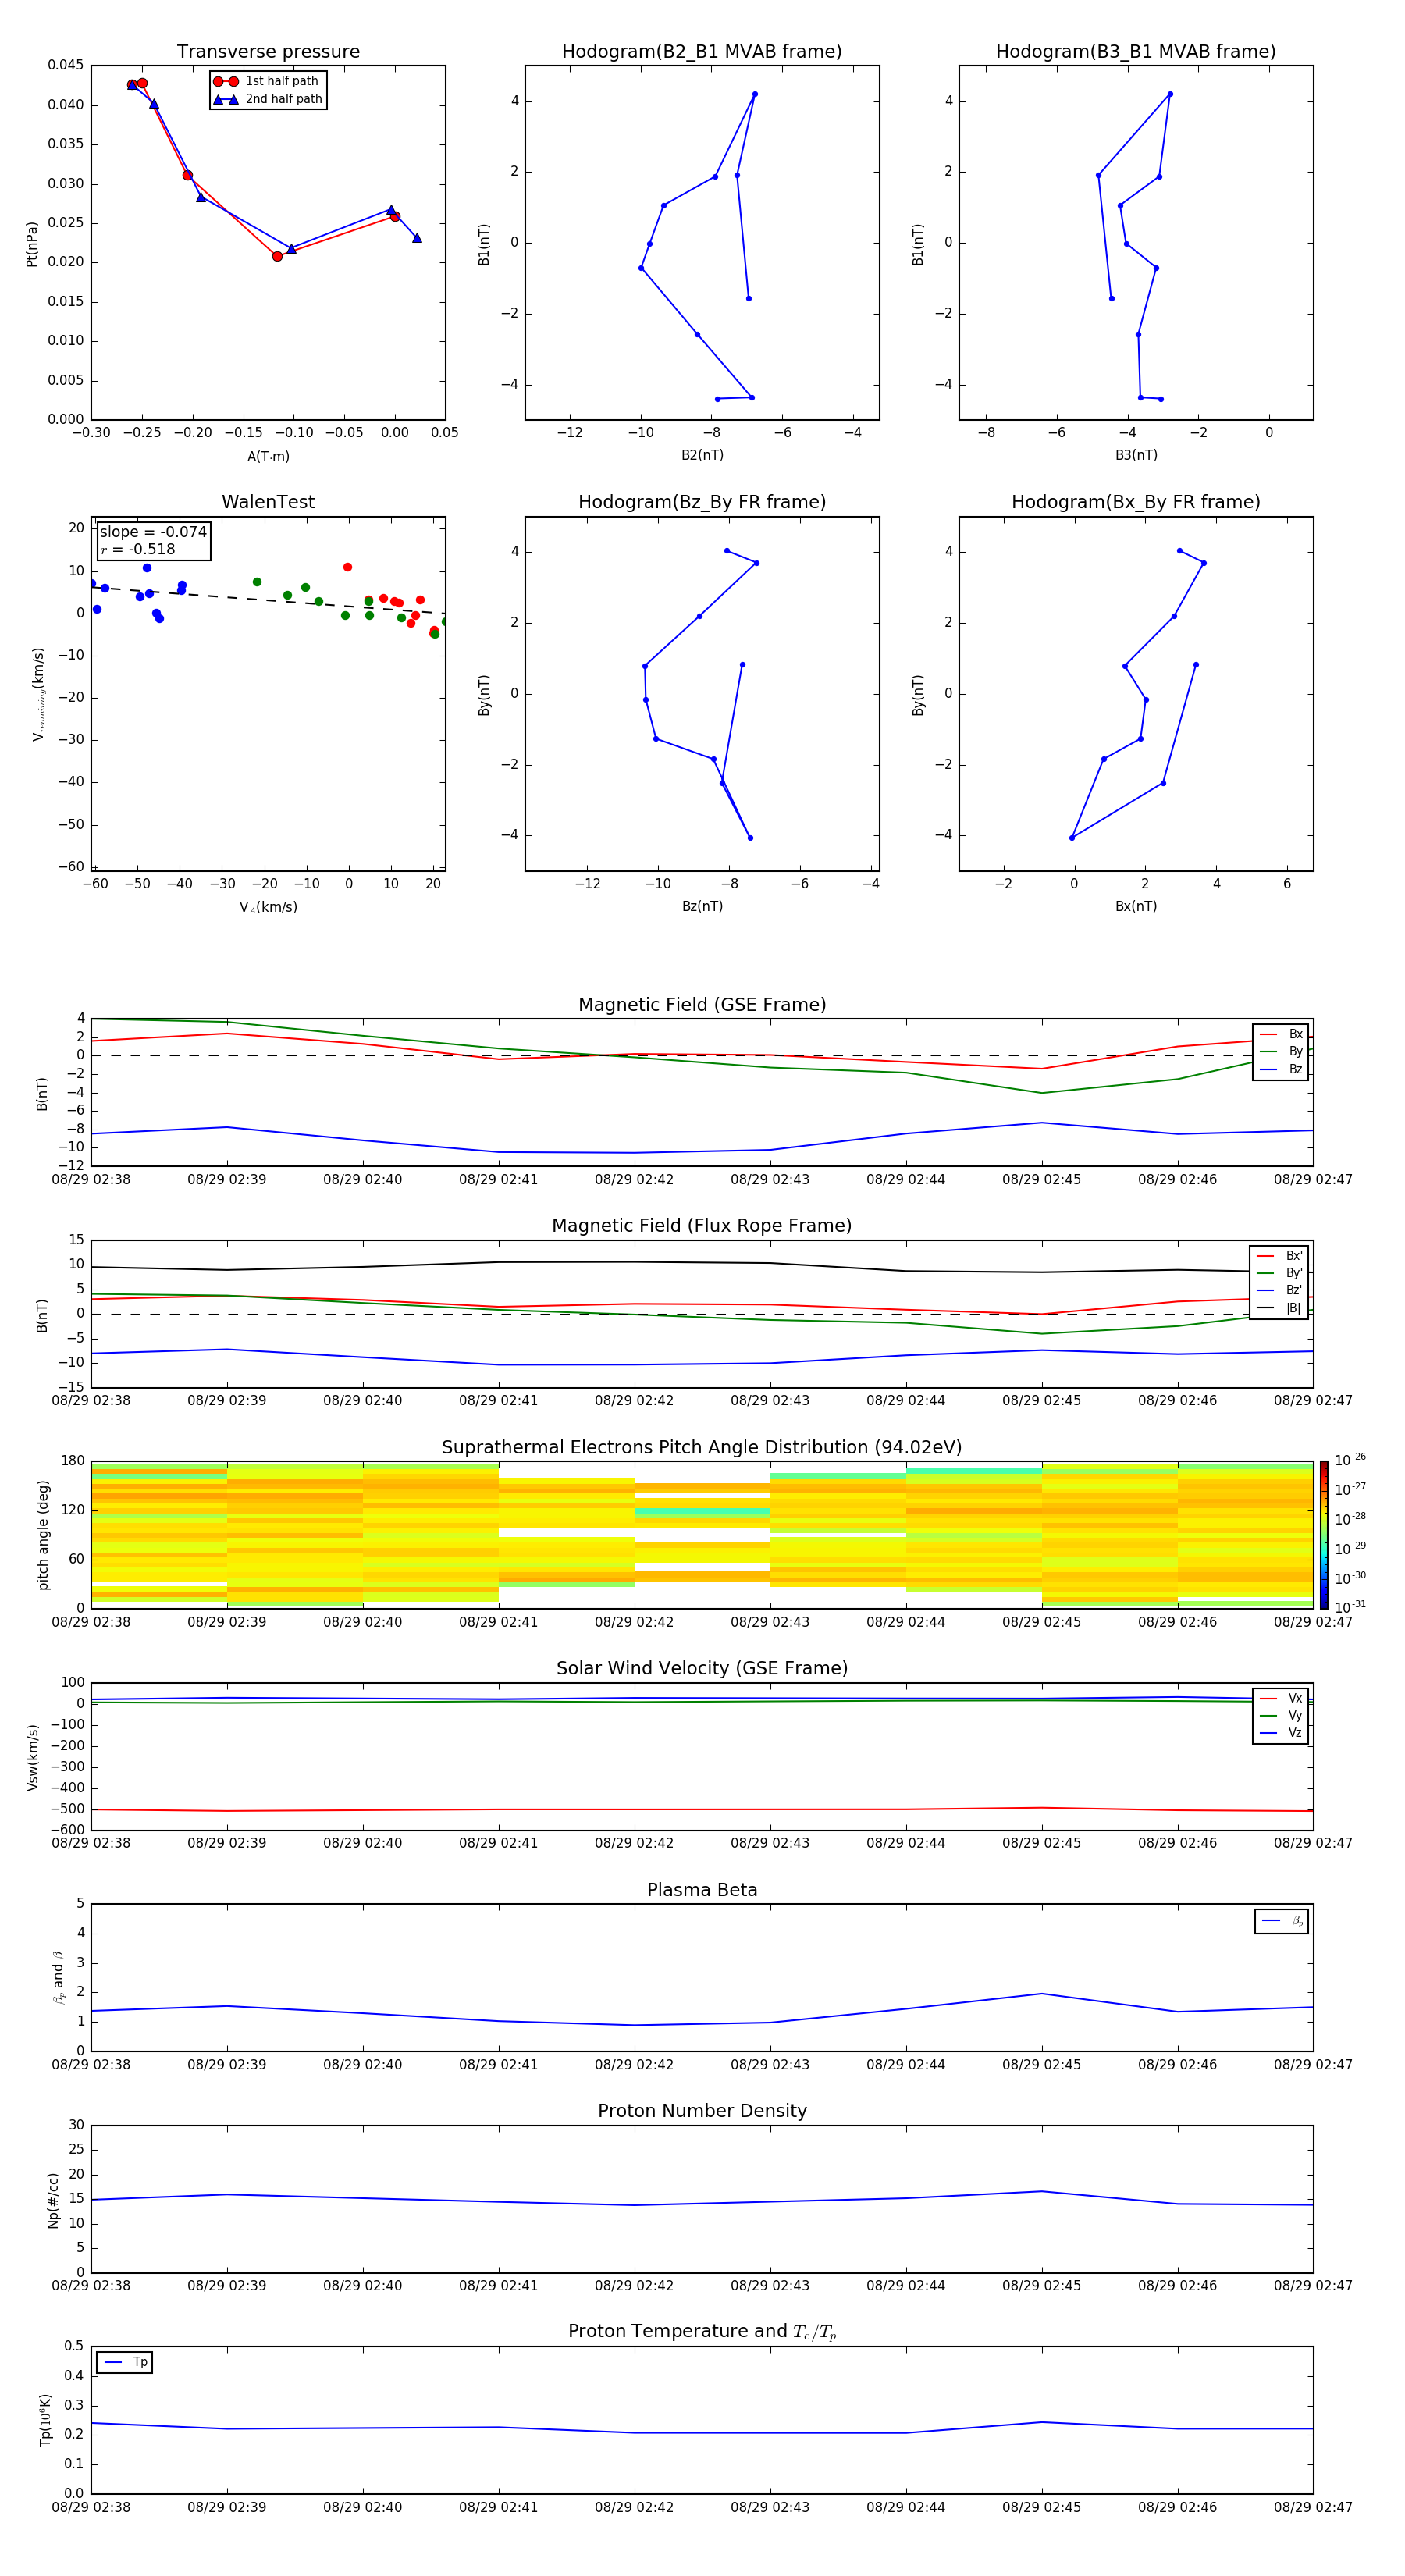Click the "Magnetic Field (GSE Frame)" title

[702, 1004]
